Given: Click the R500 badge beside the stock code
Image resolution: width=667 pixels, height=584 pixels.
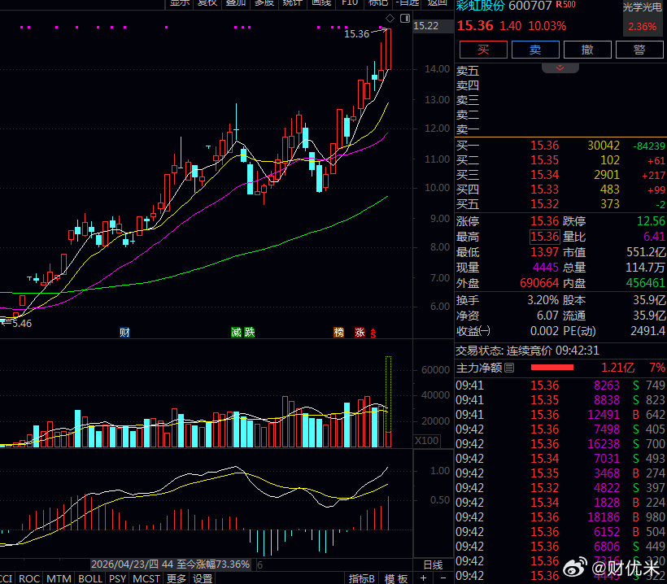Looking at the screenshot, I should 566,5.
